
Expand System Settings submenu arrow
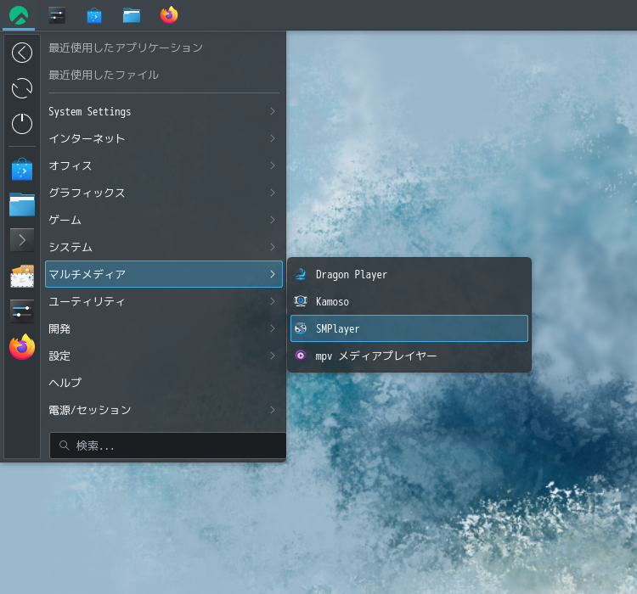(273, 111)
